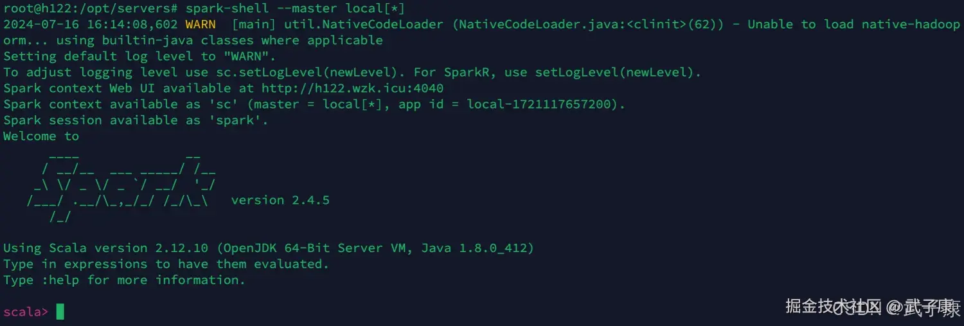Click the Welcome to line

pos(41,136)
